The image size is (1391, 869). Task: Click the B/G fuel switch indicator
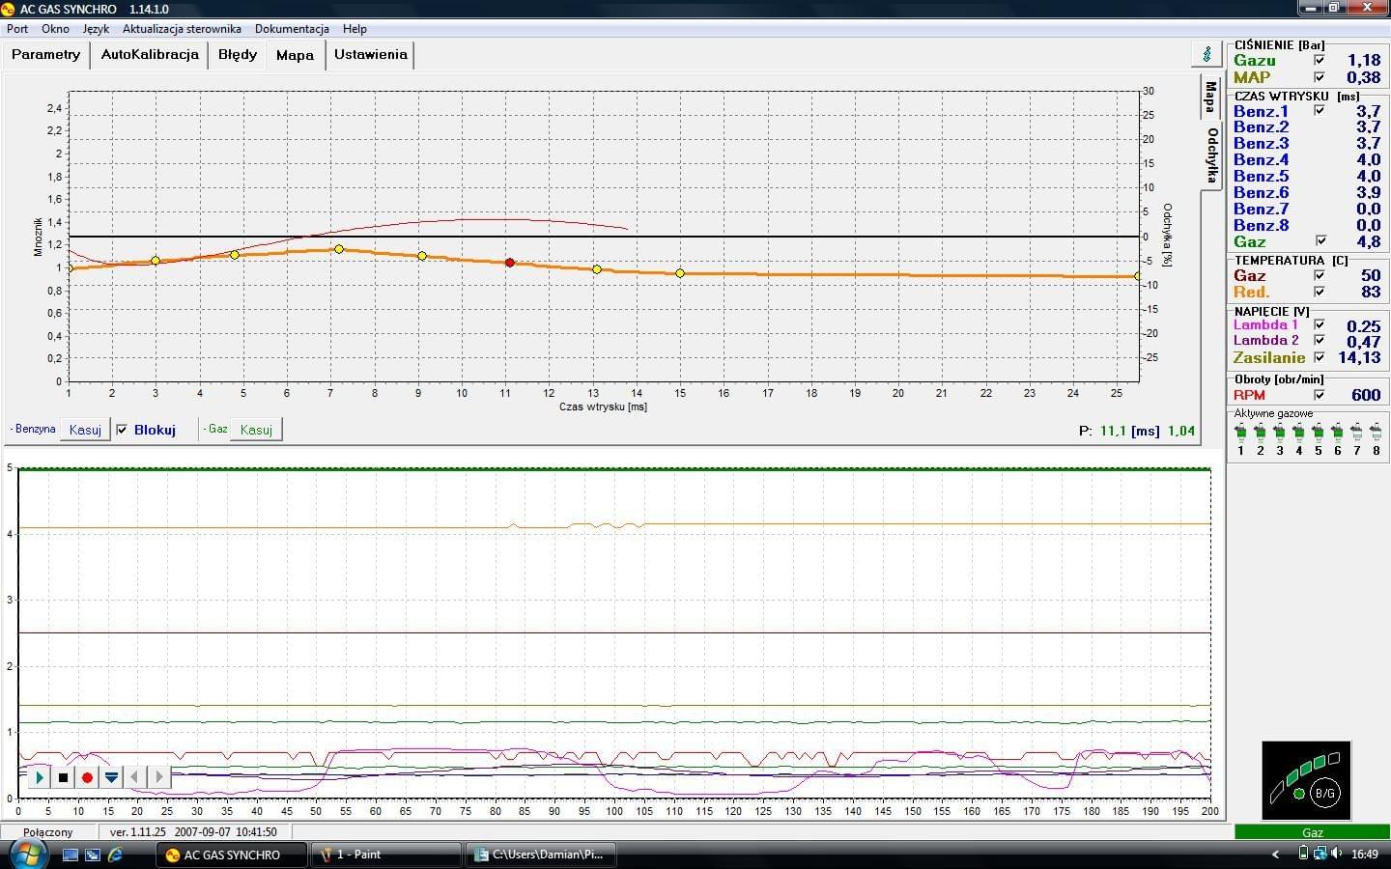coord(1324,794)
